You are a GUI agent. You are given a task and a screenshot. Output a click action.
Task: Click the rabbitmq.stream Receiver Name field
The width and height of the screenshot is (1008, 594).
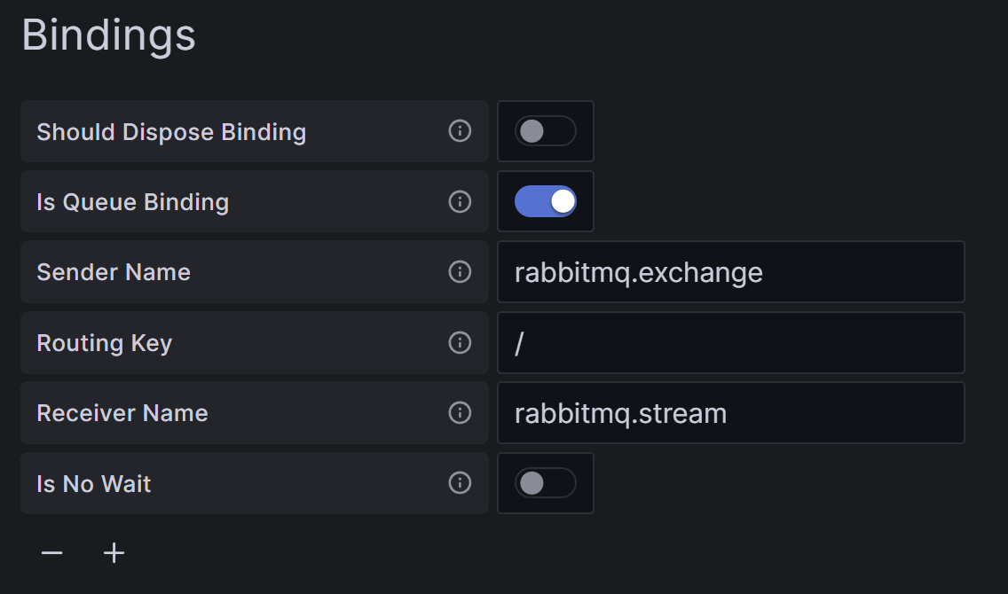pos(731,412)
